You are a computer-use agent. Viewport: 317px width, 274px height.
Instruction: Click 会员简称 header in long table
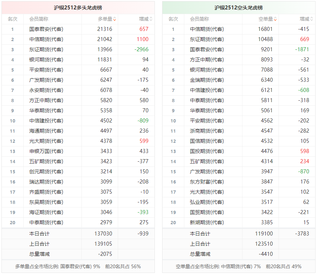(39, 19)
